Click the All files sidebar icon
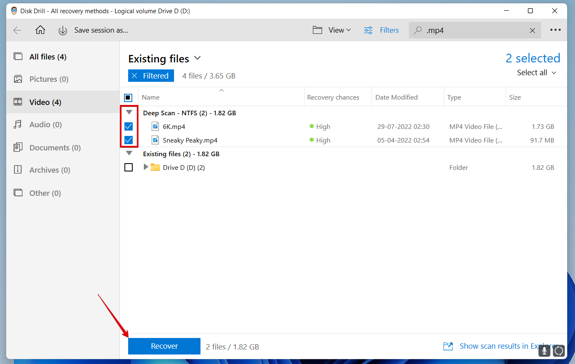Screen dimensions: 575x364 (x=18, y=56)
